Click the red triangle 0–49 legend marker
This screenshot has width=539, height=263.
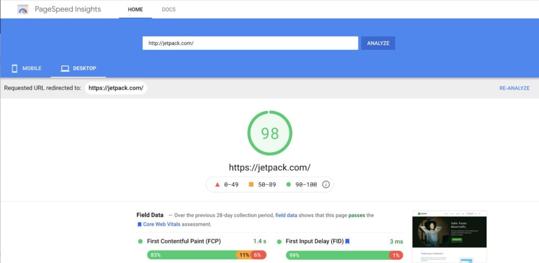tap(217, 184)
